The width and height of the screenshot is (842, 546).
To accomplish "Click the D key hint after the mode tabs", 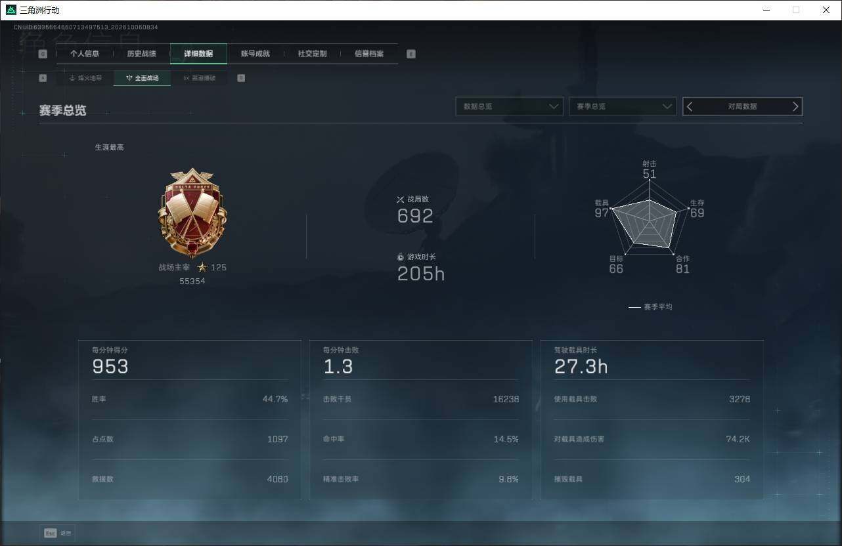I will coord(241,77).
